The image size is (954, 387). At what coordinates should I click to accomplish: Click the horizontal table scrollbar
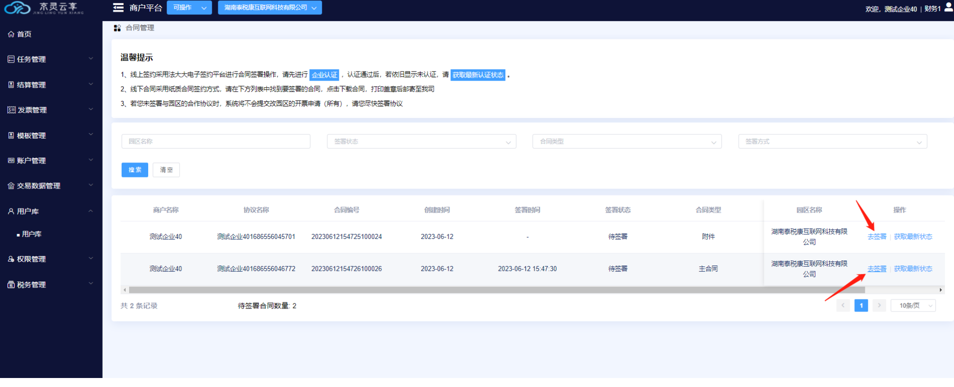click(497, 290)
